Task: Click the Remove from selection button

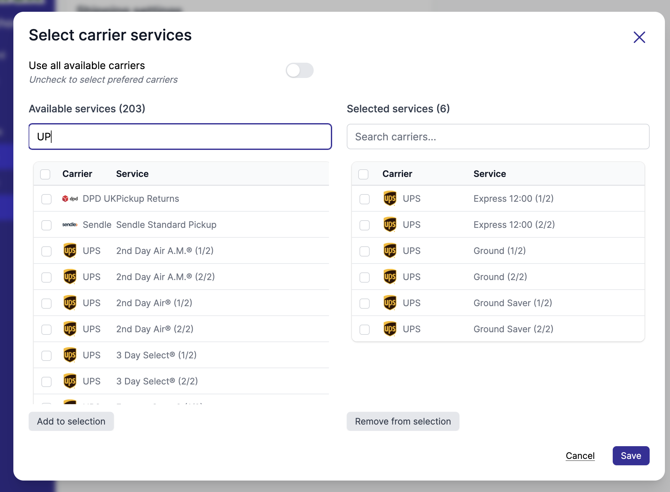Action: pyautogui.click(x=403, y=421)
